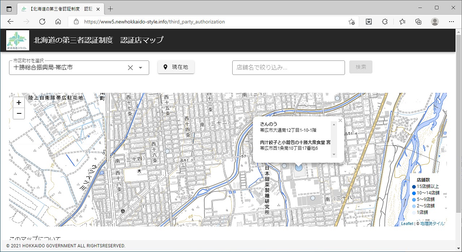Add this page to favorites star

(x=351, y=22)
